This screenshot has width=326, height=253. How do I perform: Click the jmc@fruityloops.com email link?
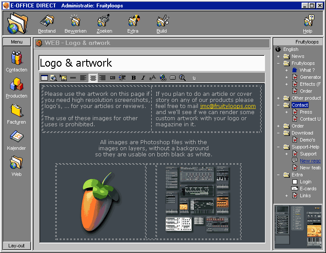[228, 106]
